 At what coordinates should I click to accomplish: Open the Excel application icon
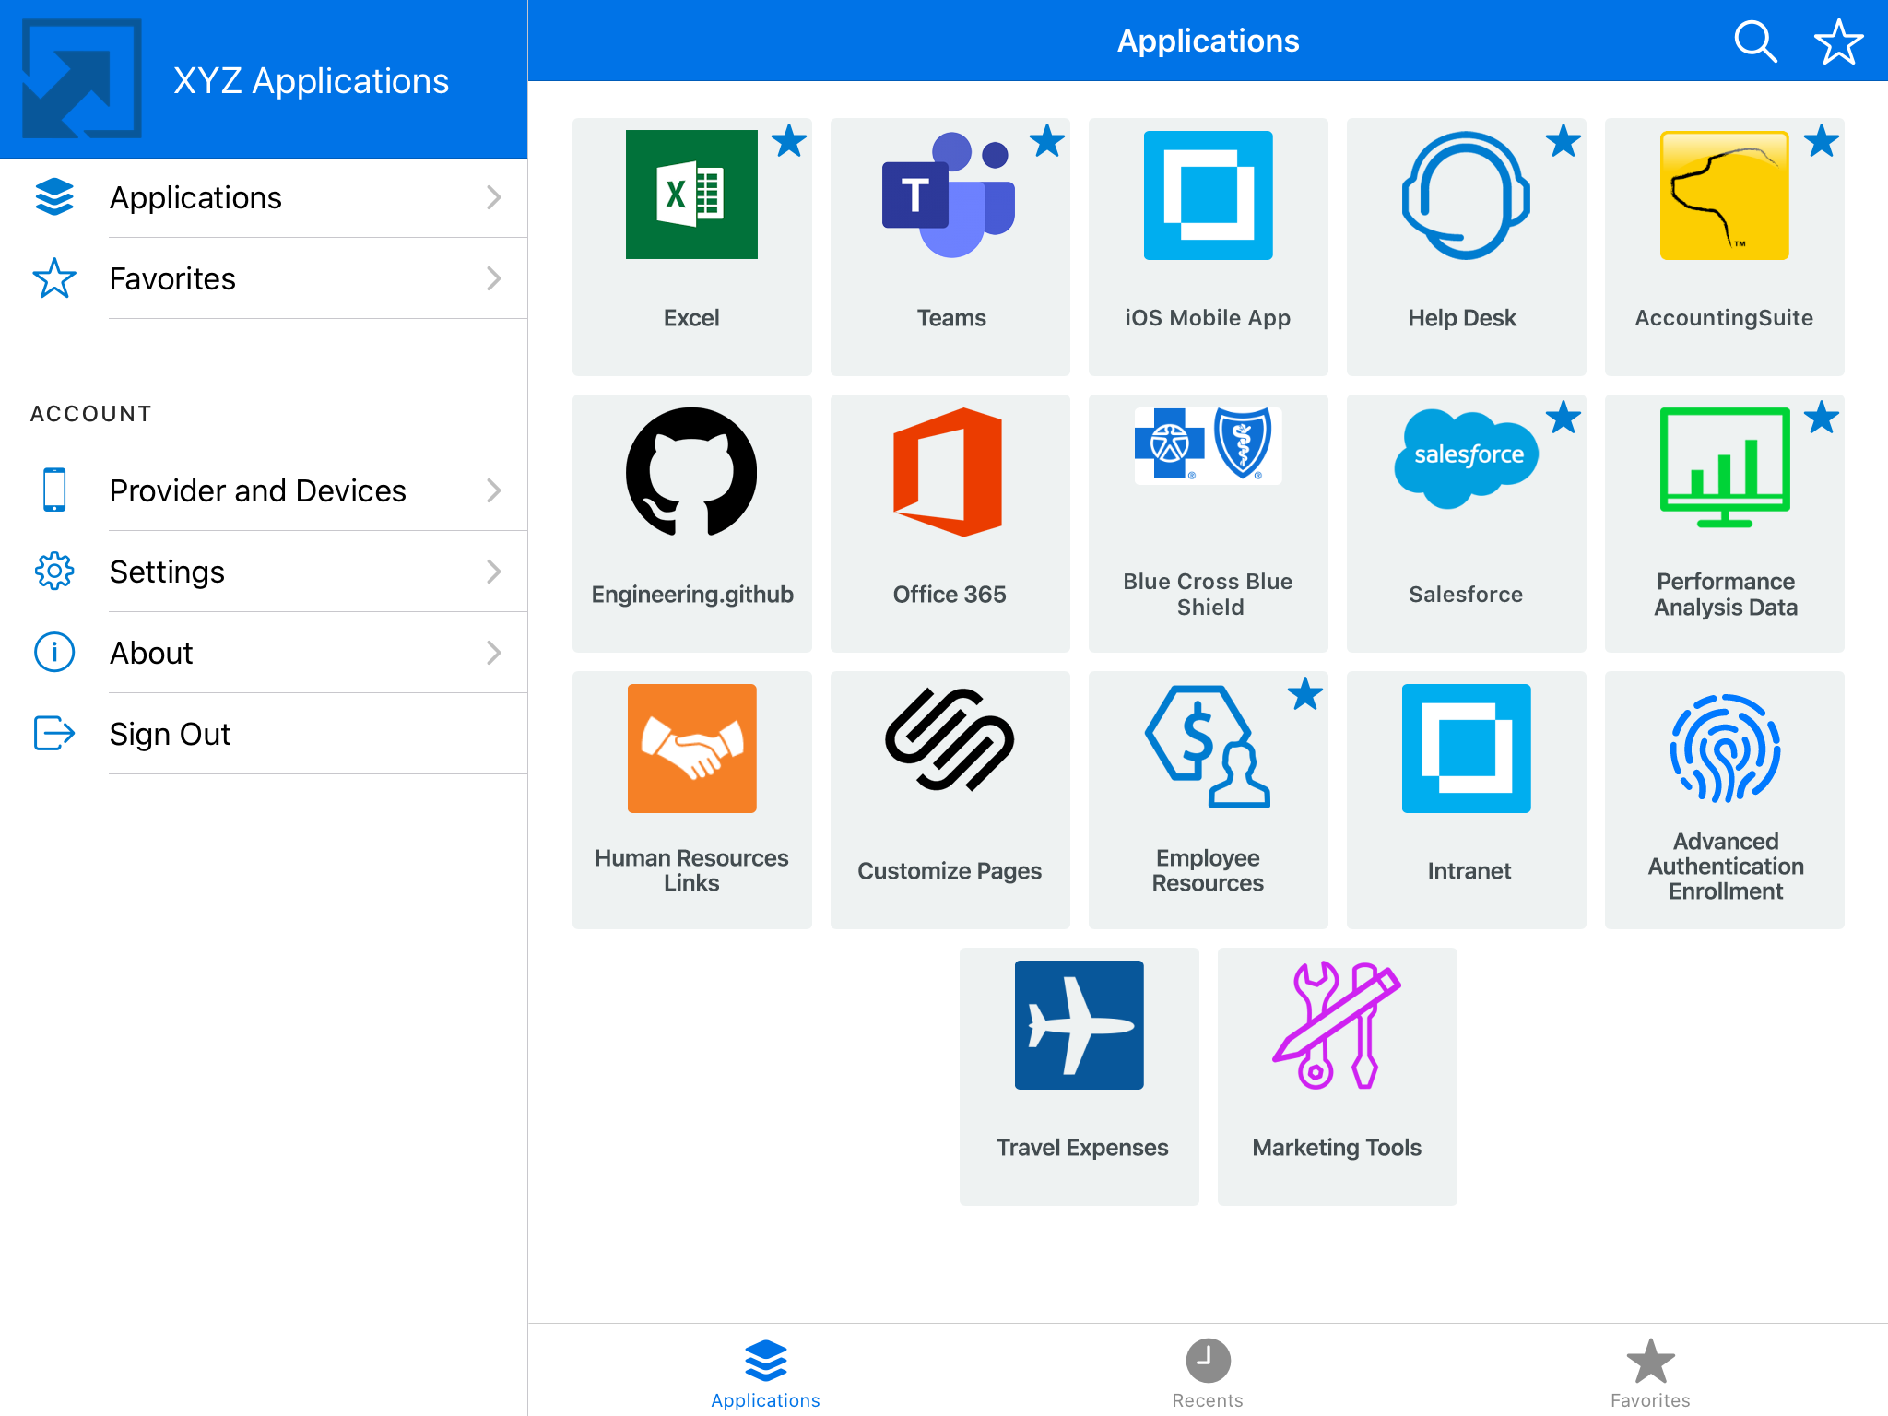(691, 195)
